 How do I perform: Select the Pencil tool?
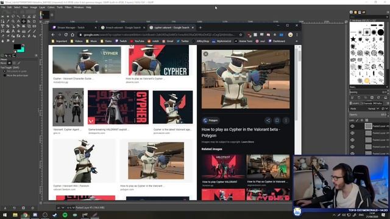[29, 31]
